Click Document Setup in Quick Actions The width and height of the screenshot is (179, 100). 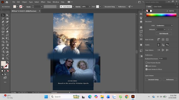(153, 80)
